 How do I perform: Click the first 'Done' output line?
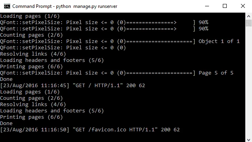point(6,79)
